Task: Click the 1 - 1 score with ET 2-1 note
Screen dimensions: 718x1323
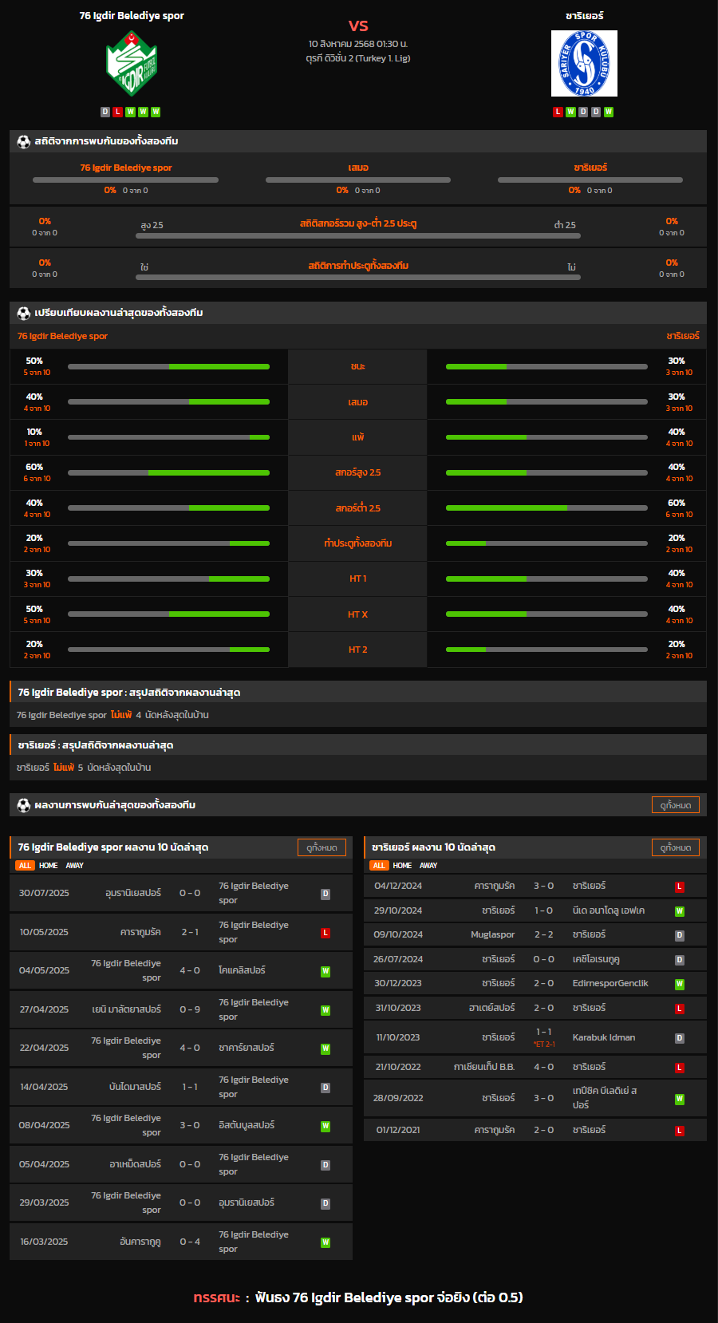Action: (x=544, y=1032)
